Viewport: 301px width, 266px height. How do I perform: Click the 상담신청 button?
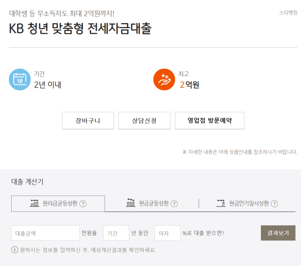pyautogui.click(x=144, y=120)
